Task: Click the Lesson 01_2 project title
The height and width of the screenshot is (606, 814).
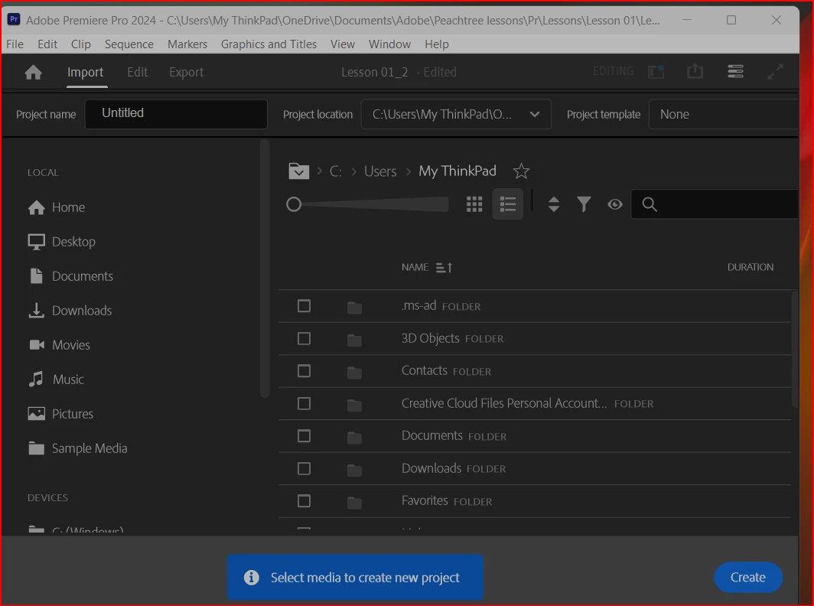Action: [x=374, y=72]
